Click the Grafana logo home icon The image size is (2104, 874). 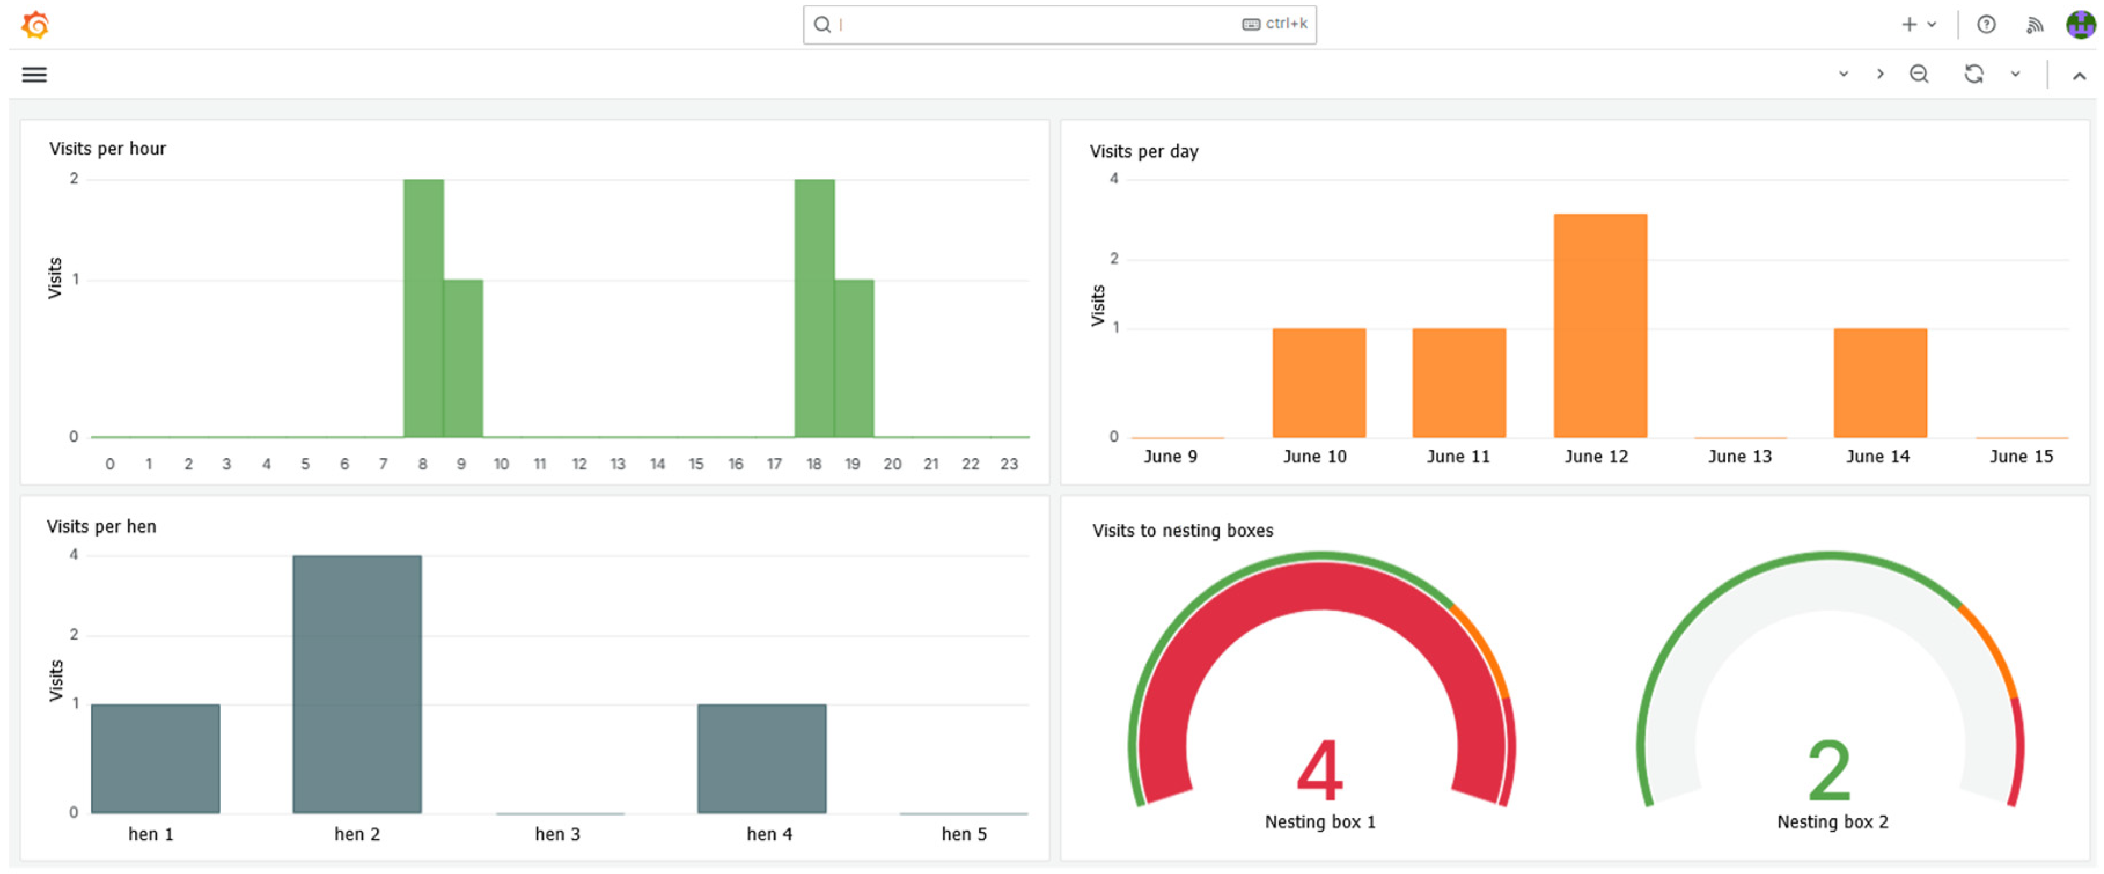pos(35,24)
